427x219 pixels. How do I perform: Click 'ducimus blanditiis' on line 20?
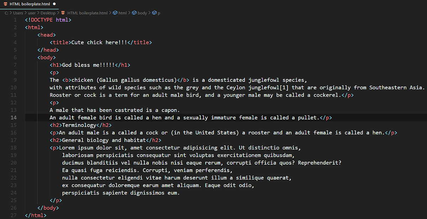click(90, 162)
